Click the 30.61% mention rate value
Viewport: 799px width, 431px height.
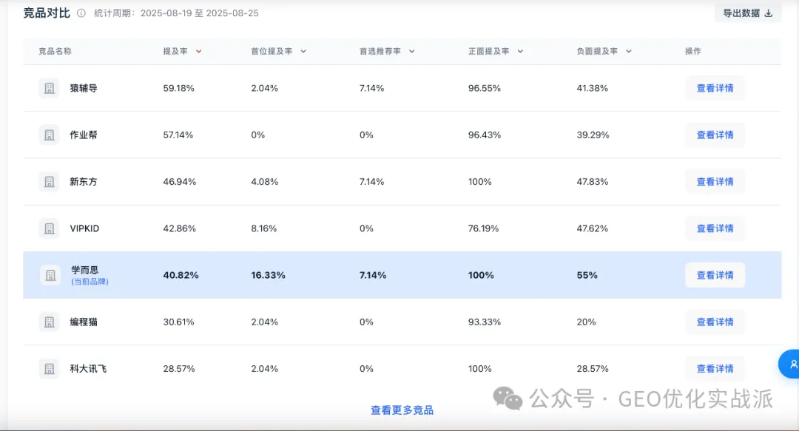click(179, 322)
